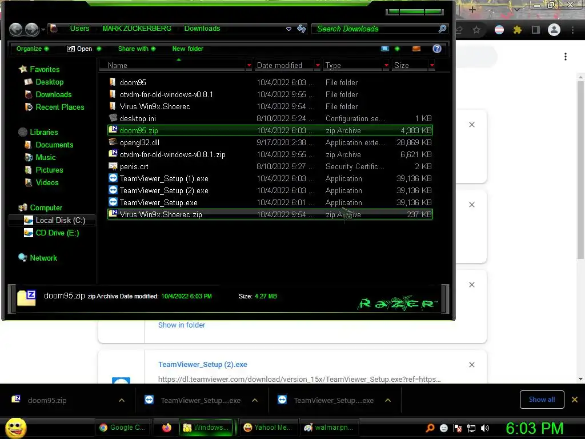Select Virus.Win9x.Shoerec.zip archive icon
Screen dimensions: 585x439
point(113,214)
